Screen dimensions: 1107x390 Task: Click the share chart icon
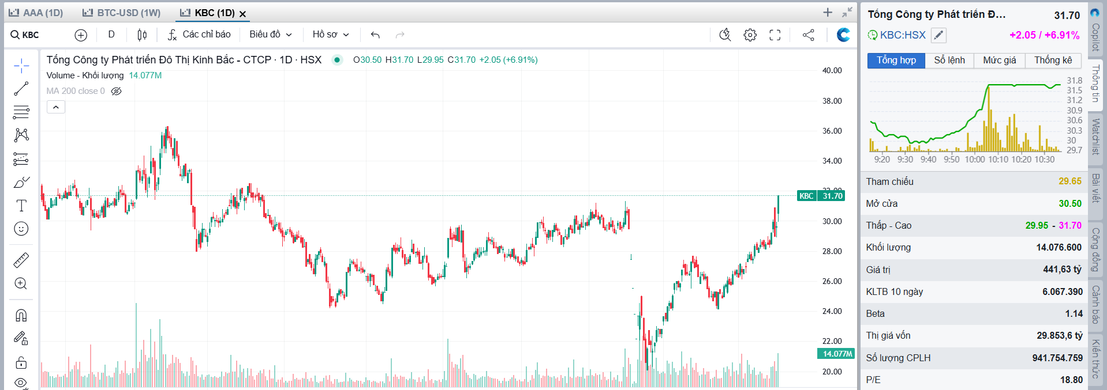(809, 35)
